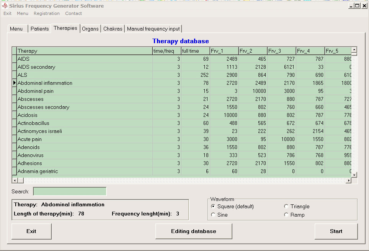The image size is (369, 251).
Task: Select the Abscesses therapy row
Action: pyautogui.click(x=182, y=99)
